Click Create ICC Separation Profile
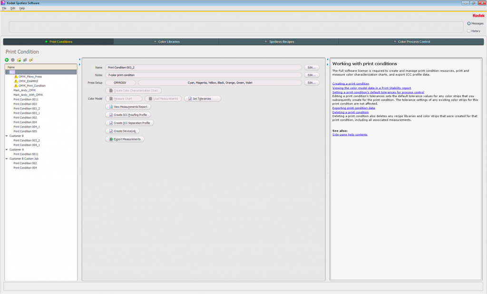Image resolution: width=487 pixels, height=294 pixels. click(x=129, y=123)
